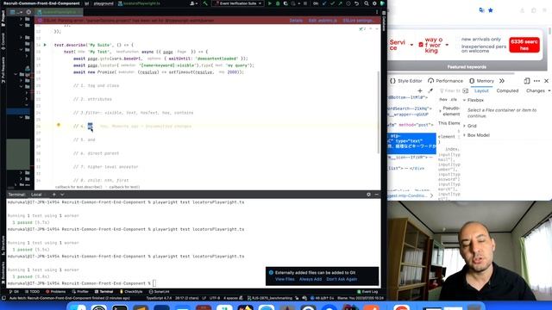Open the Terminal panel settings gear

click(x=368, y=195)
